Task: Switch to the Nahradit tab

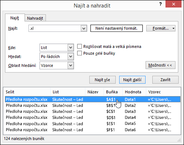Action: 35,18
